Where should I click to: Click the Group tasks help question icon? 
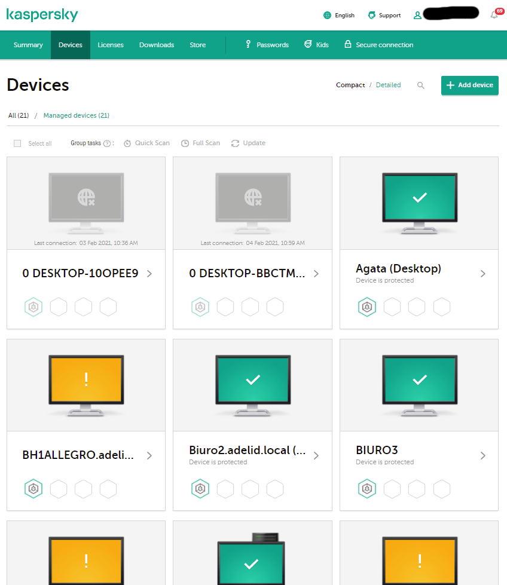(x=107, y=143)
